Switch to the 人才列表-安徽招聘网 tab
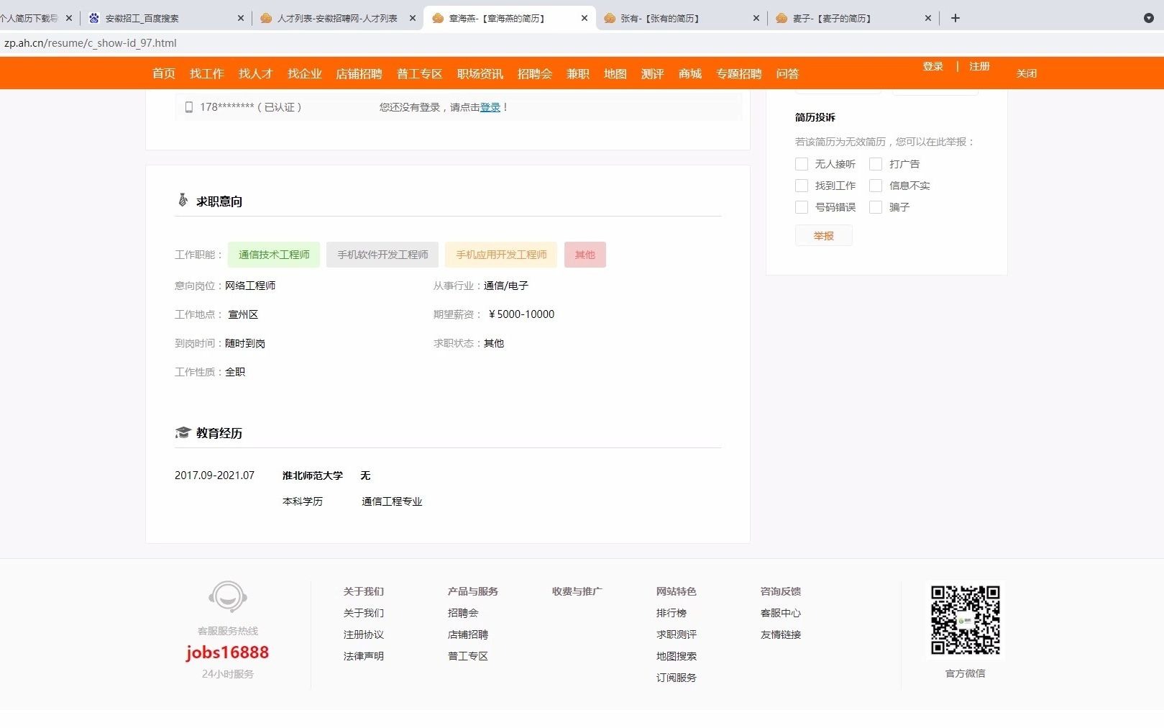Image resolution: width=1164 pixels, height=728 pixels. pyautogui.click(x=336, y=18)
